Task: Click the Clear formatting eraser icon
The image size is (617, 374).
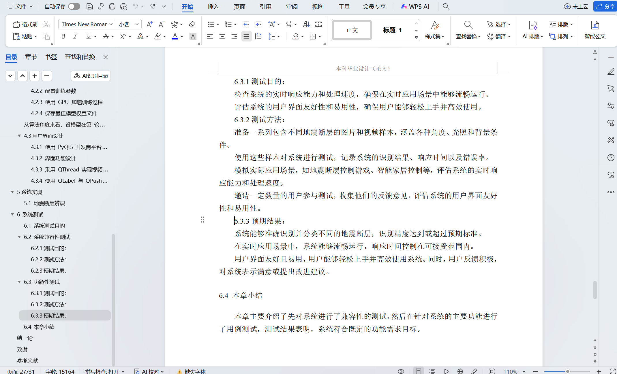Action: [x=192, y=24]
